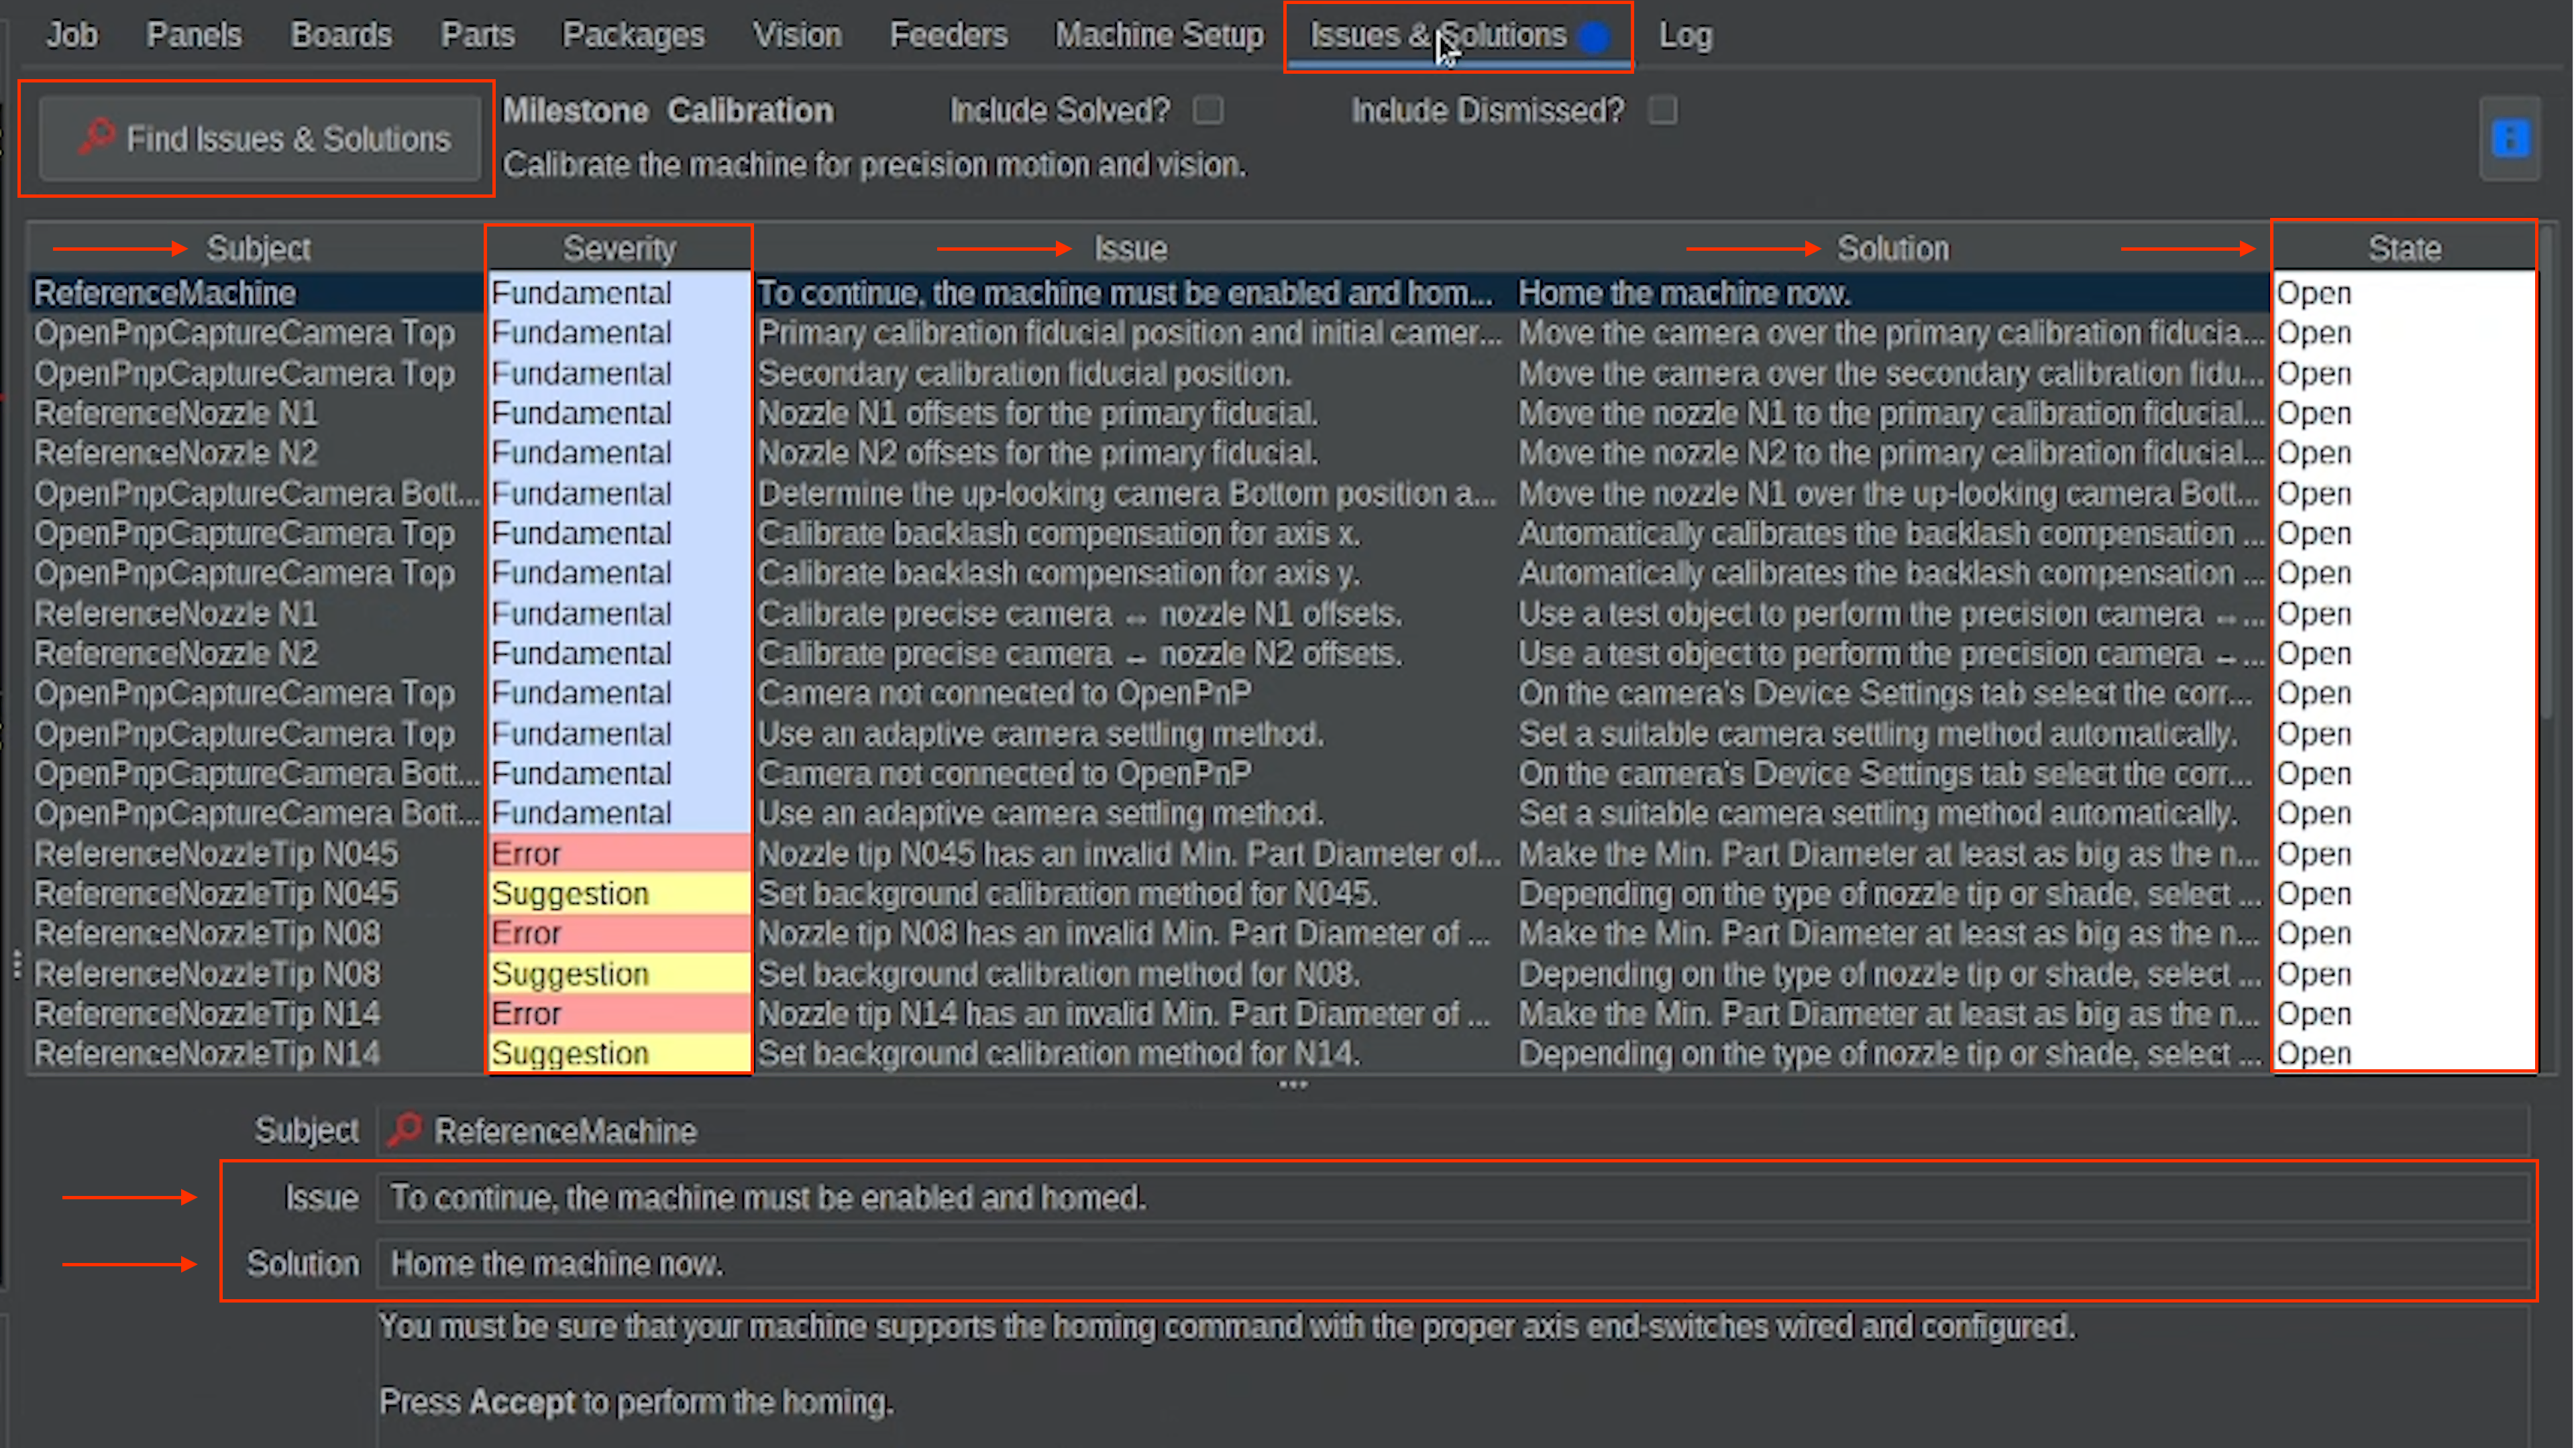This screenshot has width=2576, height=1448.
Task: Open the Log tab
Action: click(x=1685, y=35)
